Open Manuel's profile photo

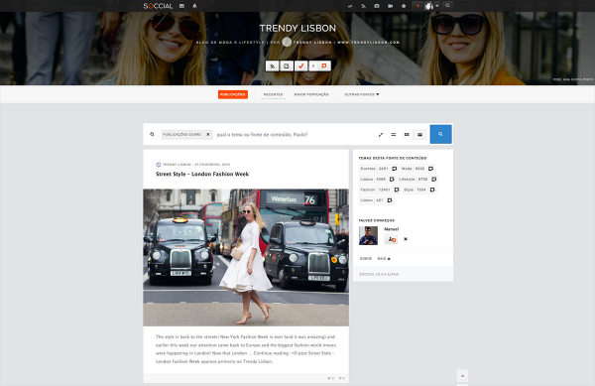coord(368,236)
